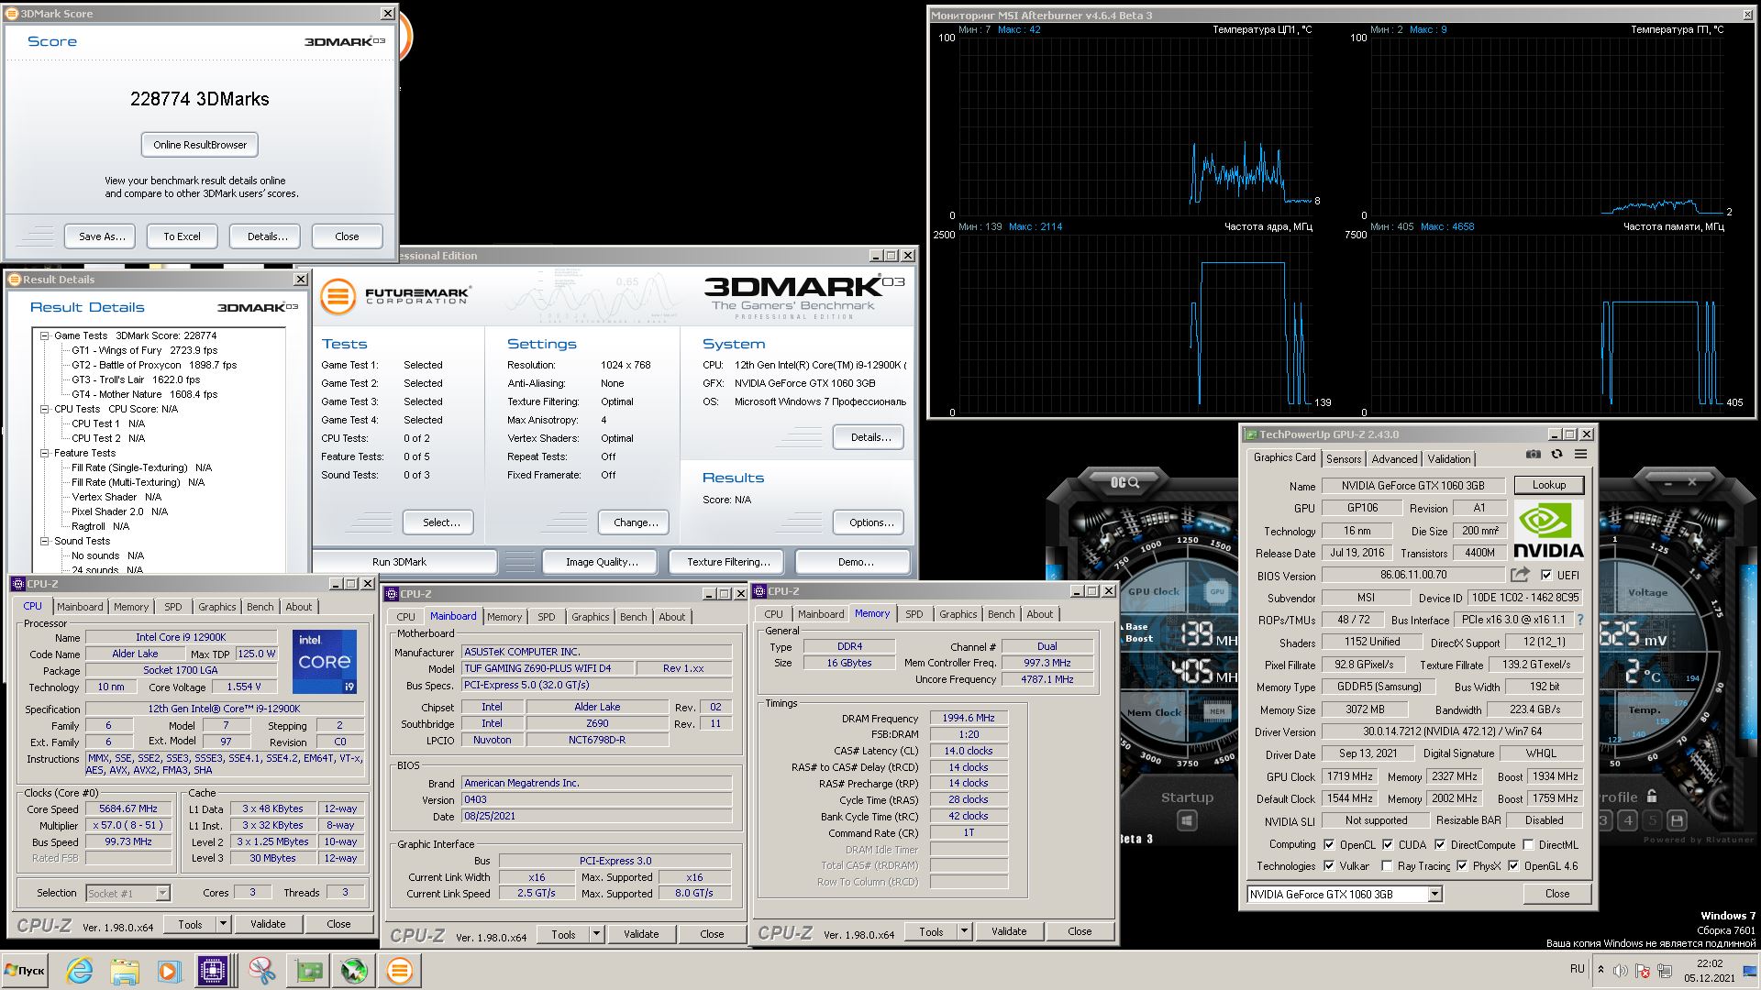Click the Texture Filtering button in 3DMark

(728, 562)
